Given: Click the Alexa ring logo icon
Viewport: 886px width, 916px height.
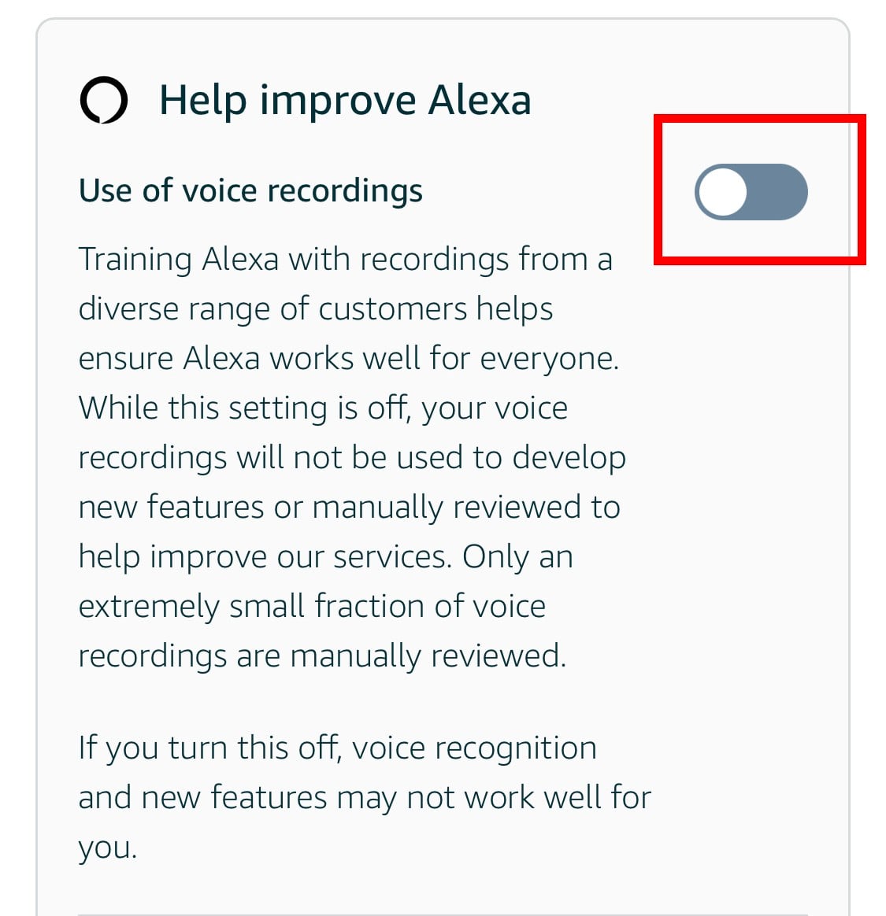Looking at the screenshot, I should [103, 101].
